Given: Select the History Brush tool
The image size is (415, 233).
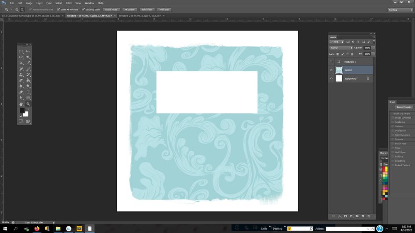Looking at the screenshot, I should pyautogui.click(x=28, y=75).
